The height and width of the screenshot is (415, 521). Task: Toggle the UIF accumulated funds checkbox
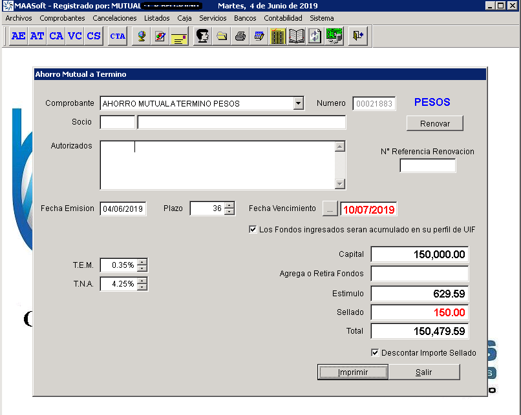click(x=253, y=229)
